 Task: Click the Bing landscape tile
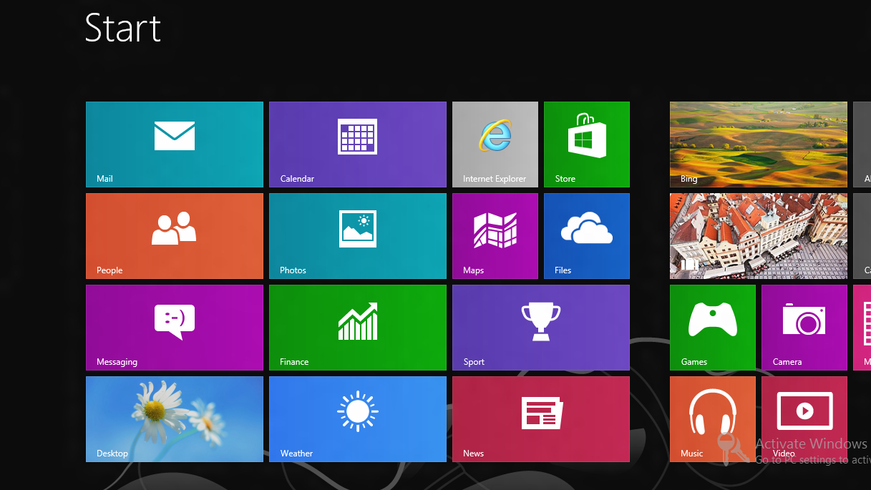(x=758, y=144)
